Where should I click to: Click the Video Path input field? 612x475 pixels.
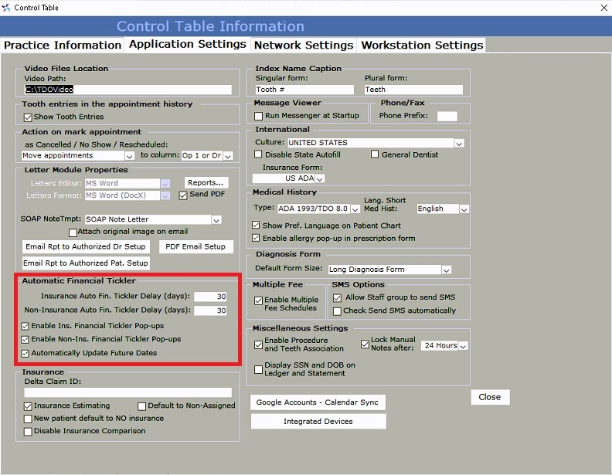point(127,90)
